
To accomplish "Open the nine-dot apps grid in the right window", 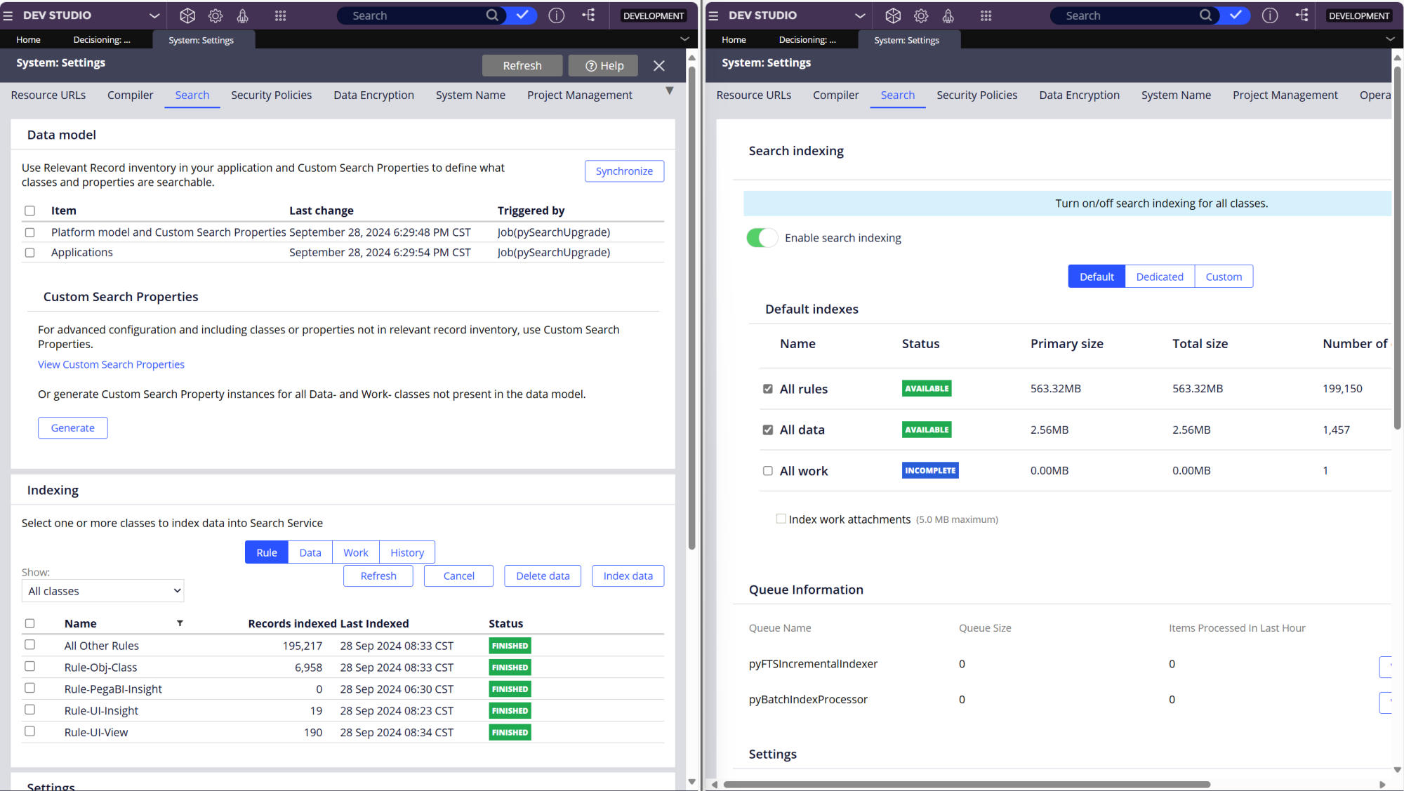I will 986,15.
